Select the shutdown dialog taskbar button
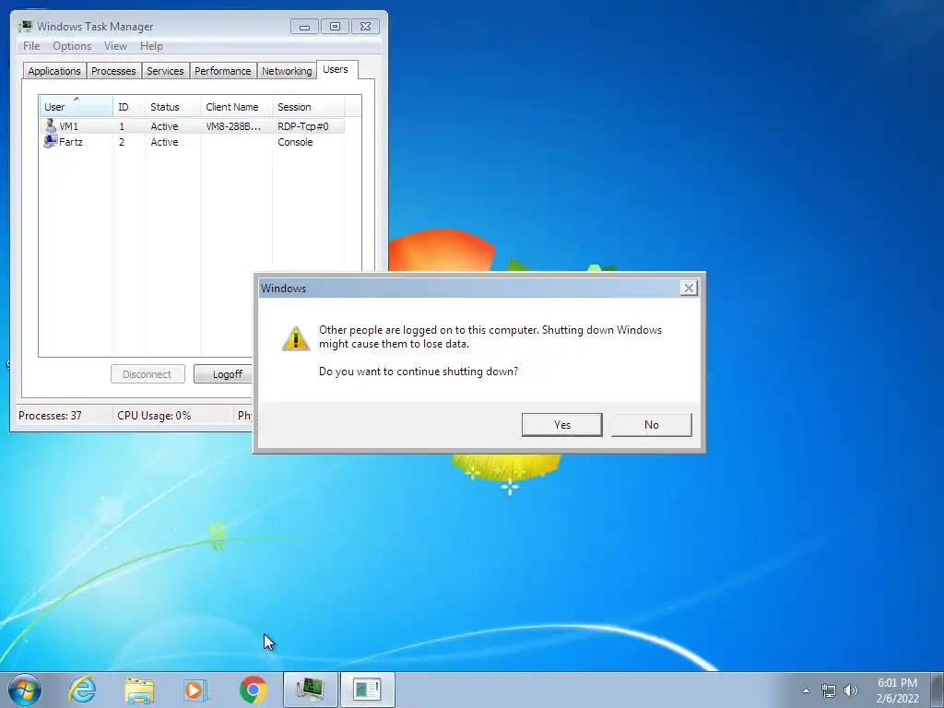This screenshot has width=944, height=708. 367,690
